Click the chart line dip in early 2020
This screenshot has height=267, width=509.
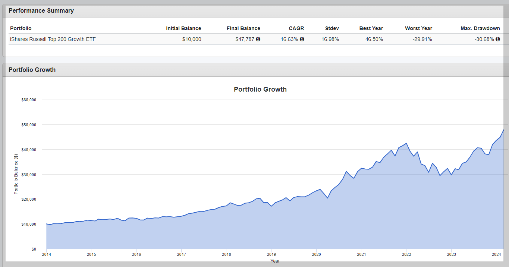(327, 198)
